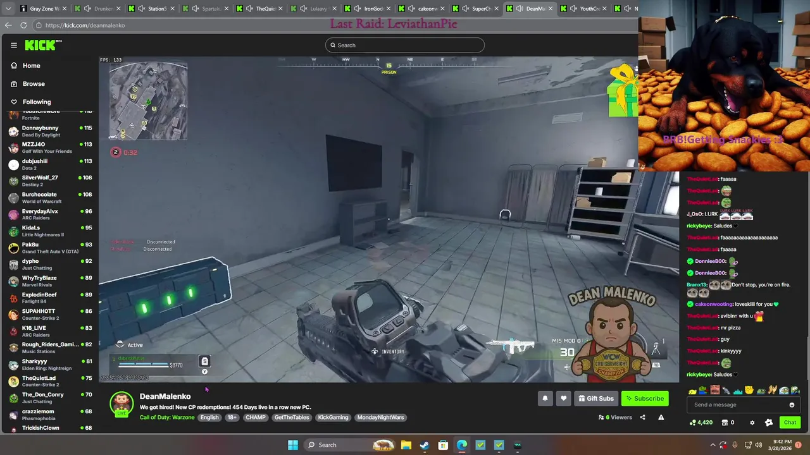Click the kick.com/deanmalenko address bar

335,25
